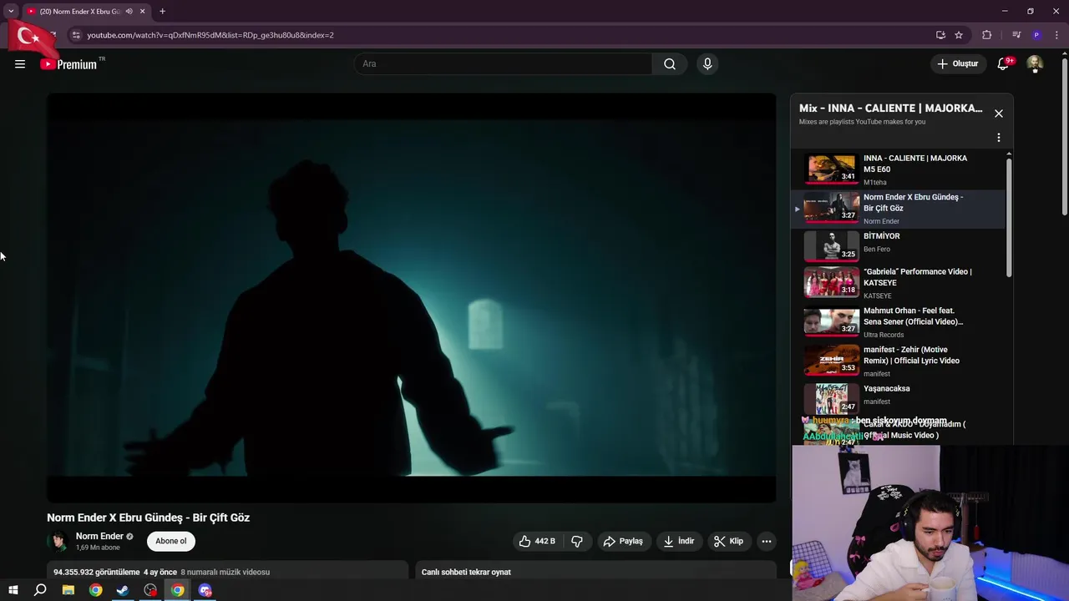The image size is (1069, 601).
Task: Click the Mix playlist scrollbar
Action: pos(1009,217)
